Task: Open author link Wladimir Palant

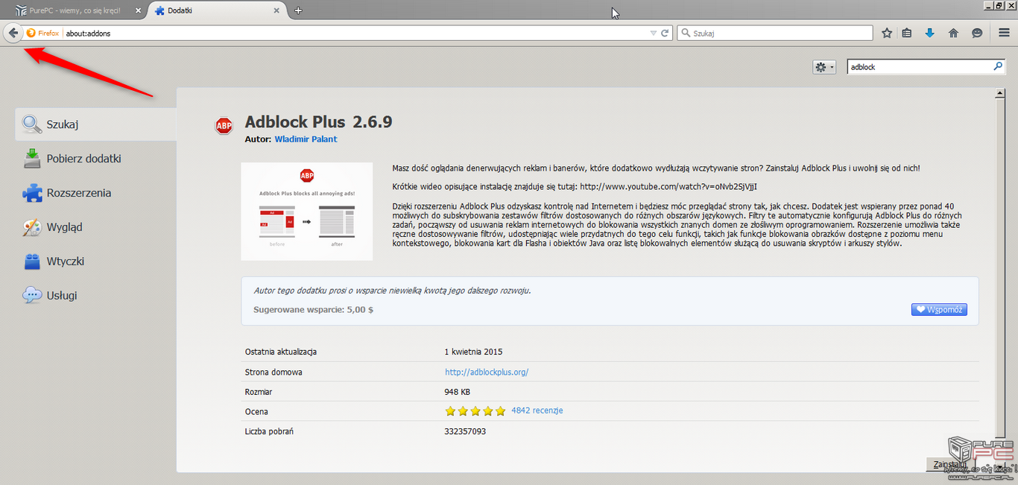Action: click(306, 139)
